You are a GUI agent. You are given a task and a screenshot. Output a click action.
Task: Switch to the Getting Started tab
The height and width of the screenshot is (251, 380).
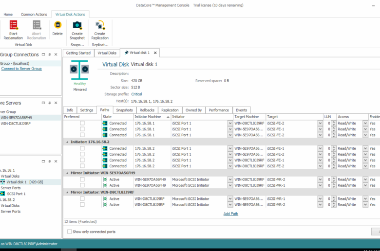[78, 53]
